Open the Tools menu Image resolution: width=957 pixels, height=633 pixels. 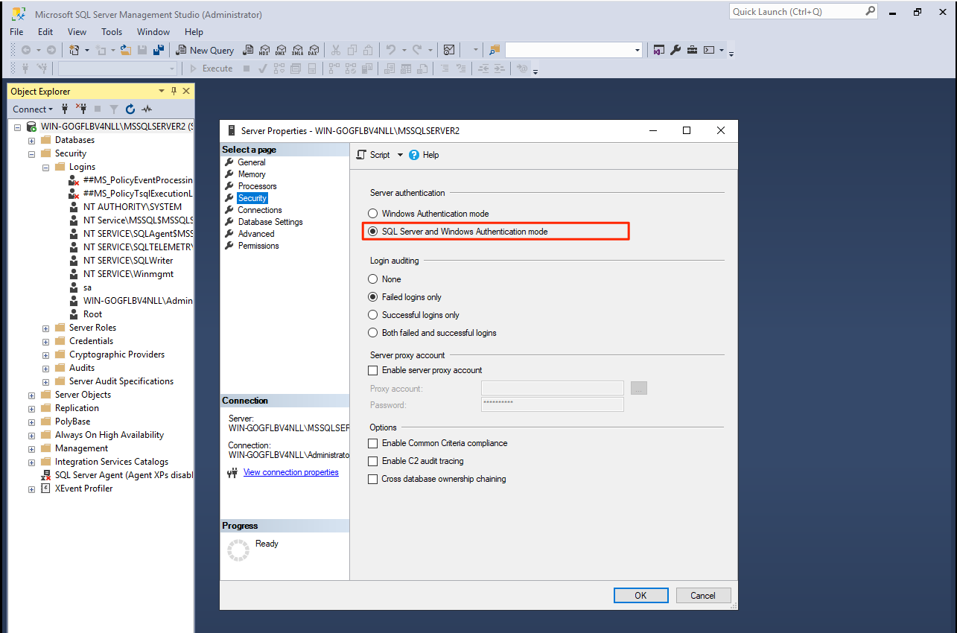pyautogui.click(x=112, y=32)
